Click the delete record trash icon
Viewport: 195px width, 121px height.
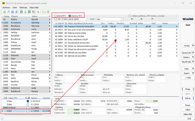pos(16,12)
